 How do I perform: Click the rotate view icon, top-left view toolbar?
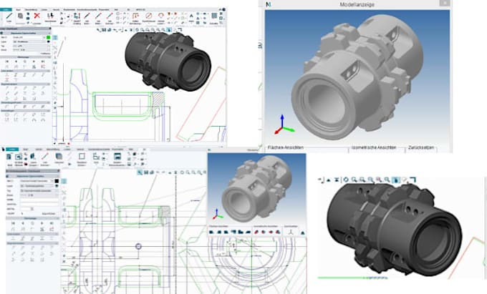coord(137,30)
